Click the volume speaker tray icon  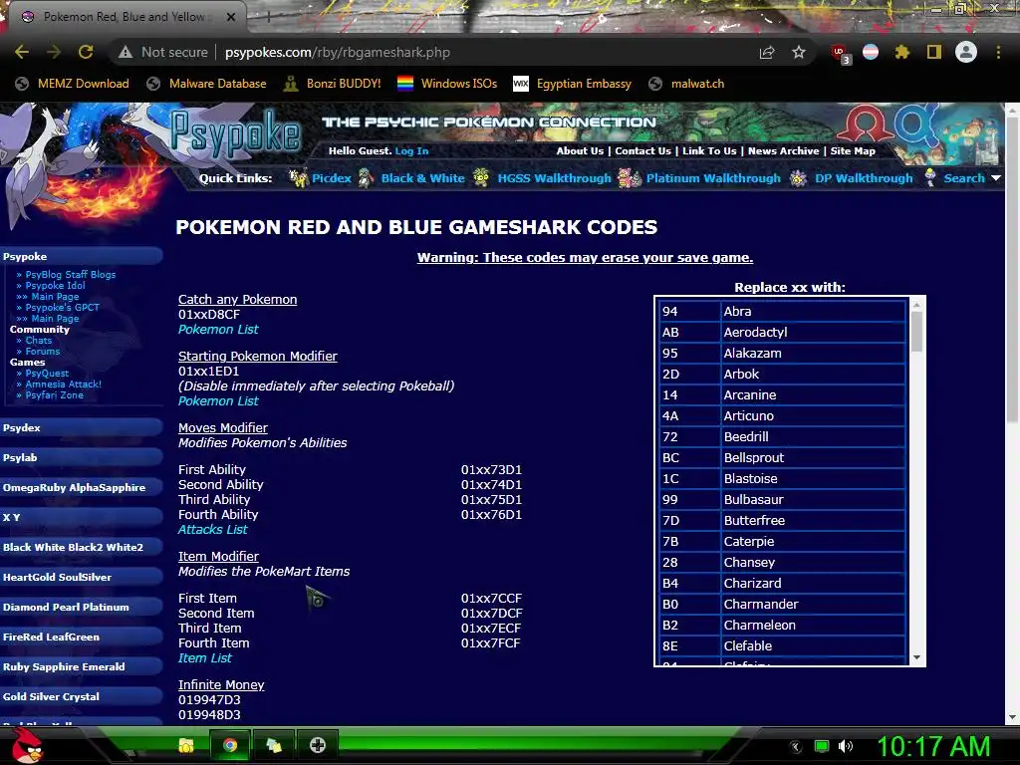pyautogui.click(x=846, y=746)
